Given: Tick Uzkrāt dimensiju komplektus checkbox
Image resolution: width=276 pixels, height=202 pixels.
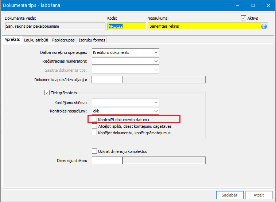Looking at the screenshot, I should pos(95,151).
